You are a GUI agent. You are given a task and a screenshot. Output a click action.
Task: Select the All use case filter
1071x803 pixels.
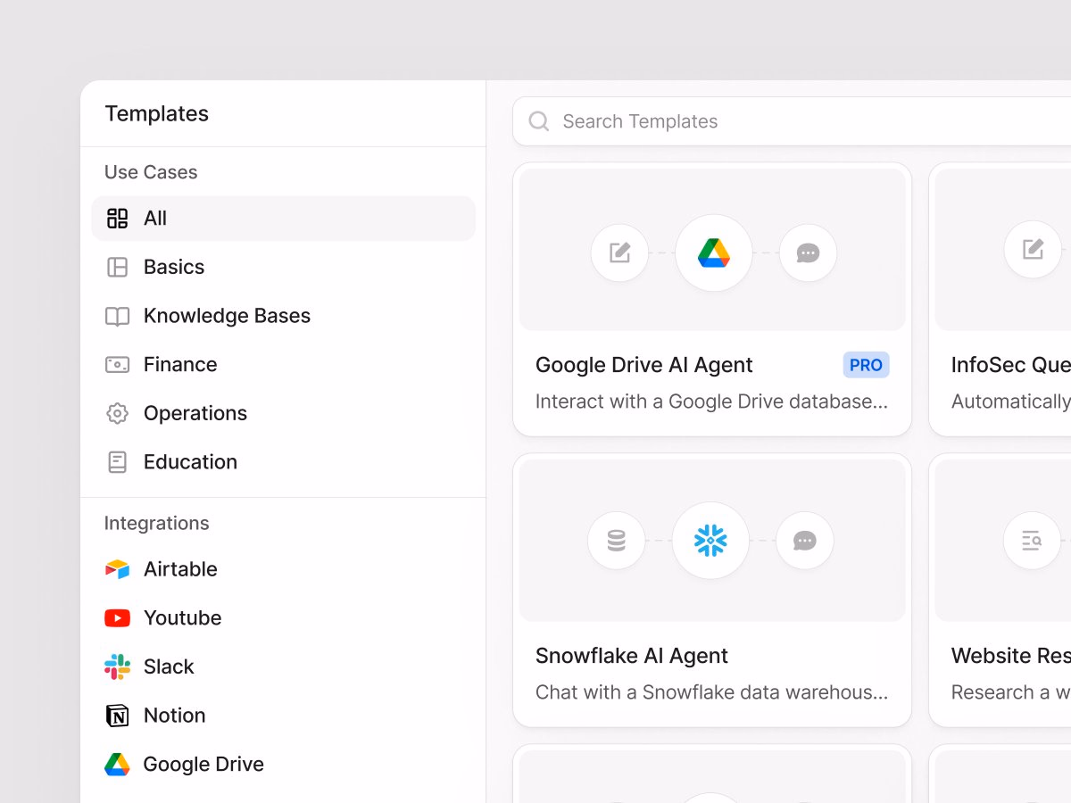click(284, 219)
